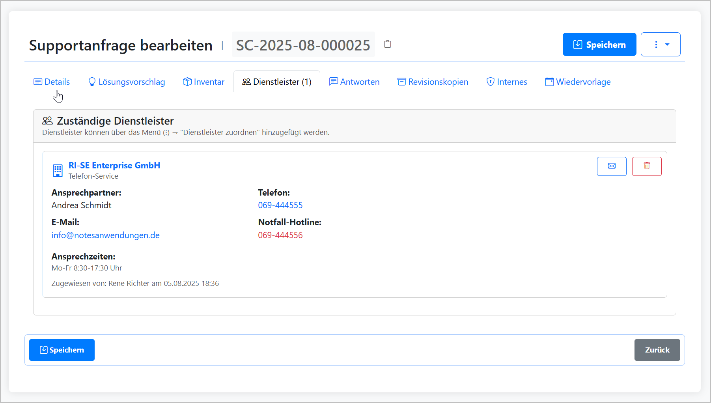Remove service provider with red trash icon
Viewport: 711px width, 403px height.
click(646, 166)
